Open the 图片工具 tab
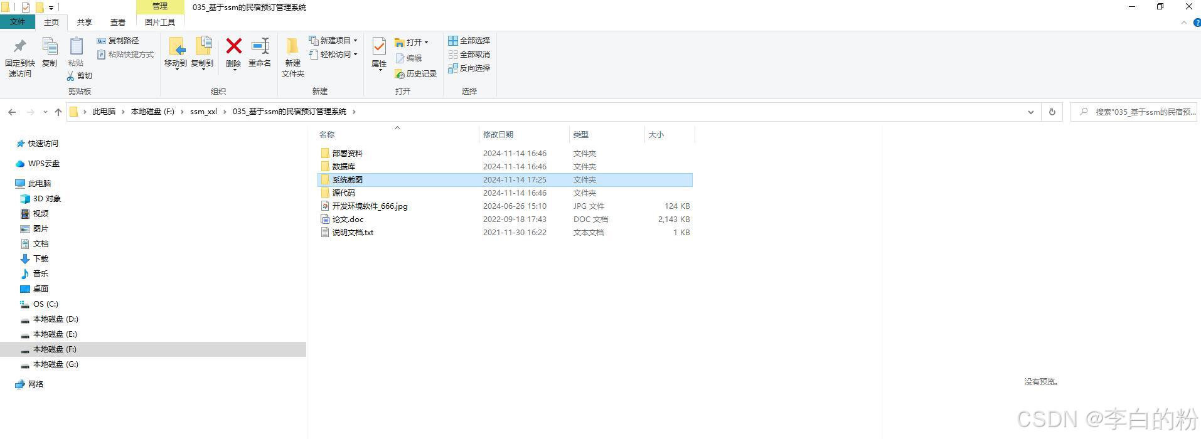Viewport: 1201px width, 439px height. click(160, 22)
